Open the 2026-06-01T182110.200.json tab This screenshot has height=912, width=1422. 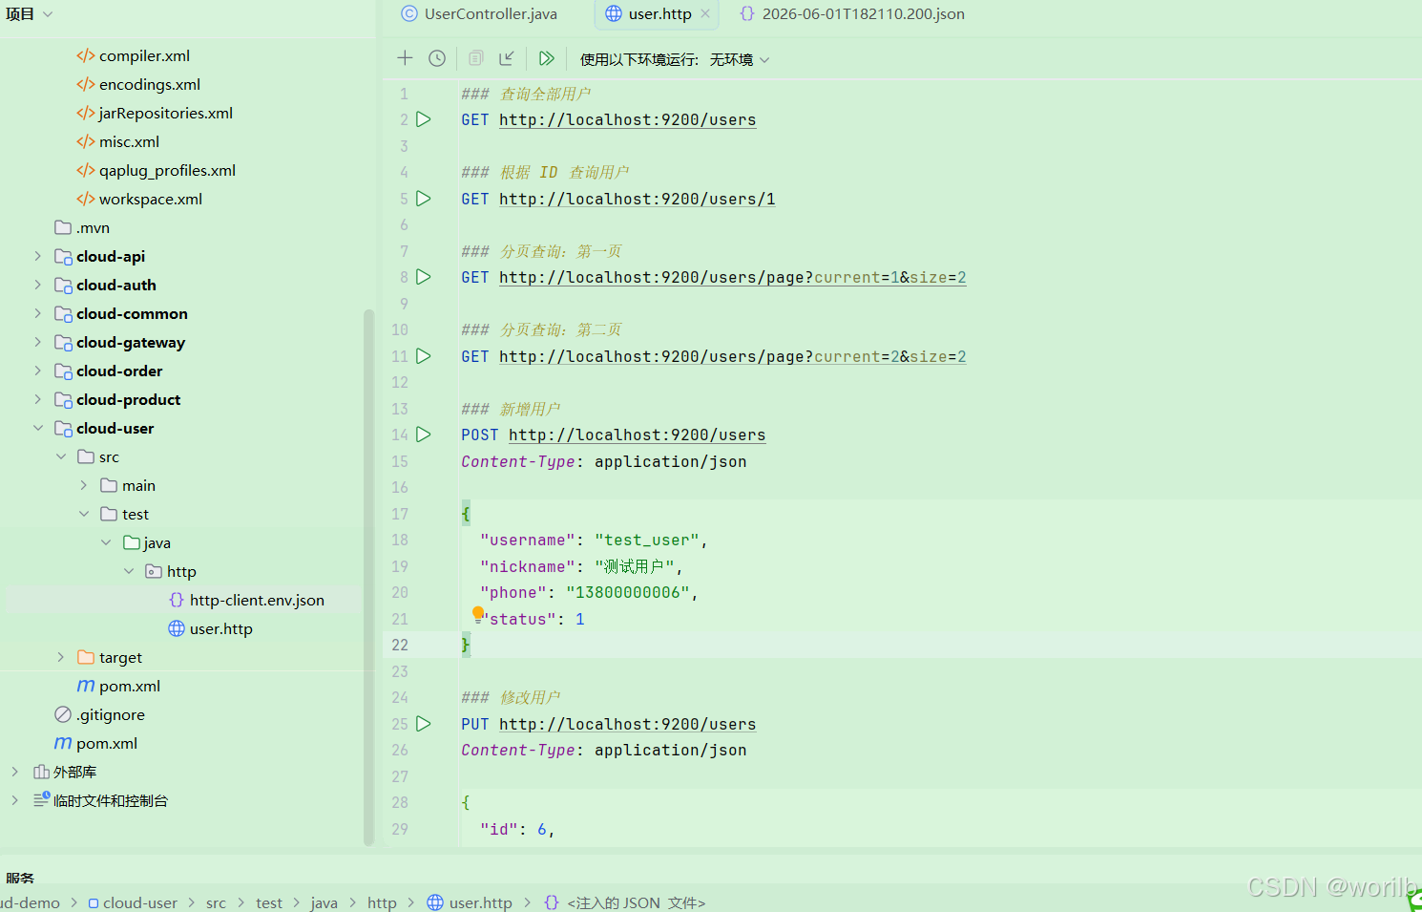click(852, 13)
